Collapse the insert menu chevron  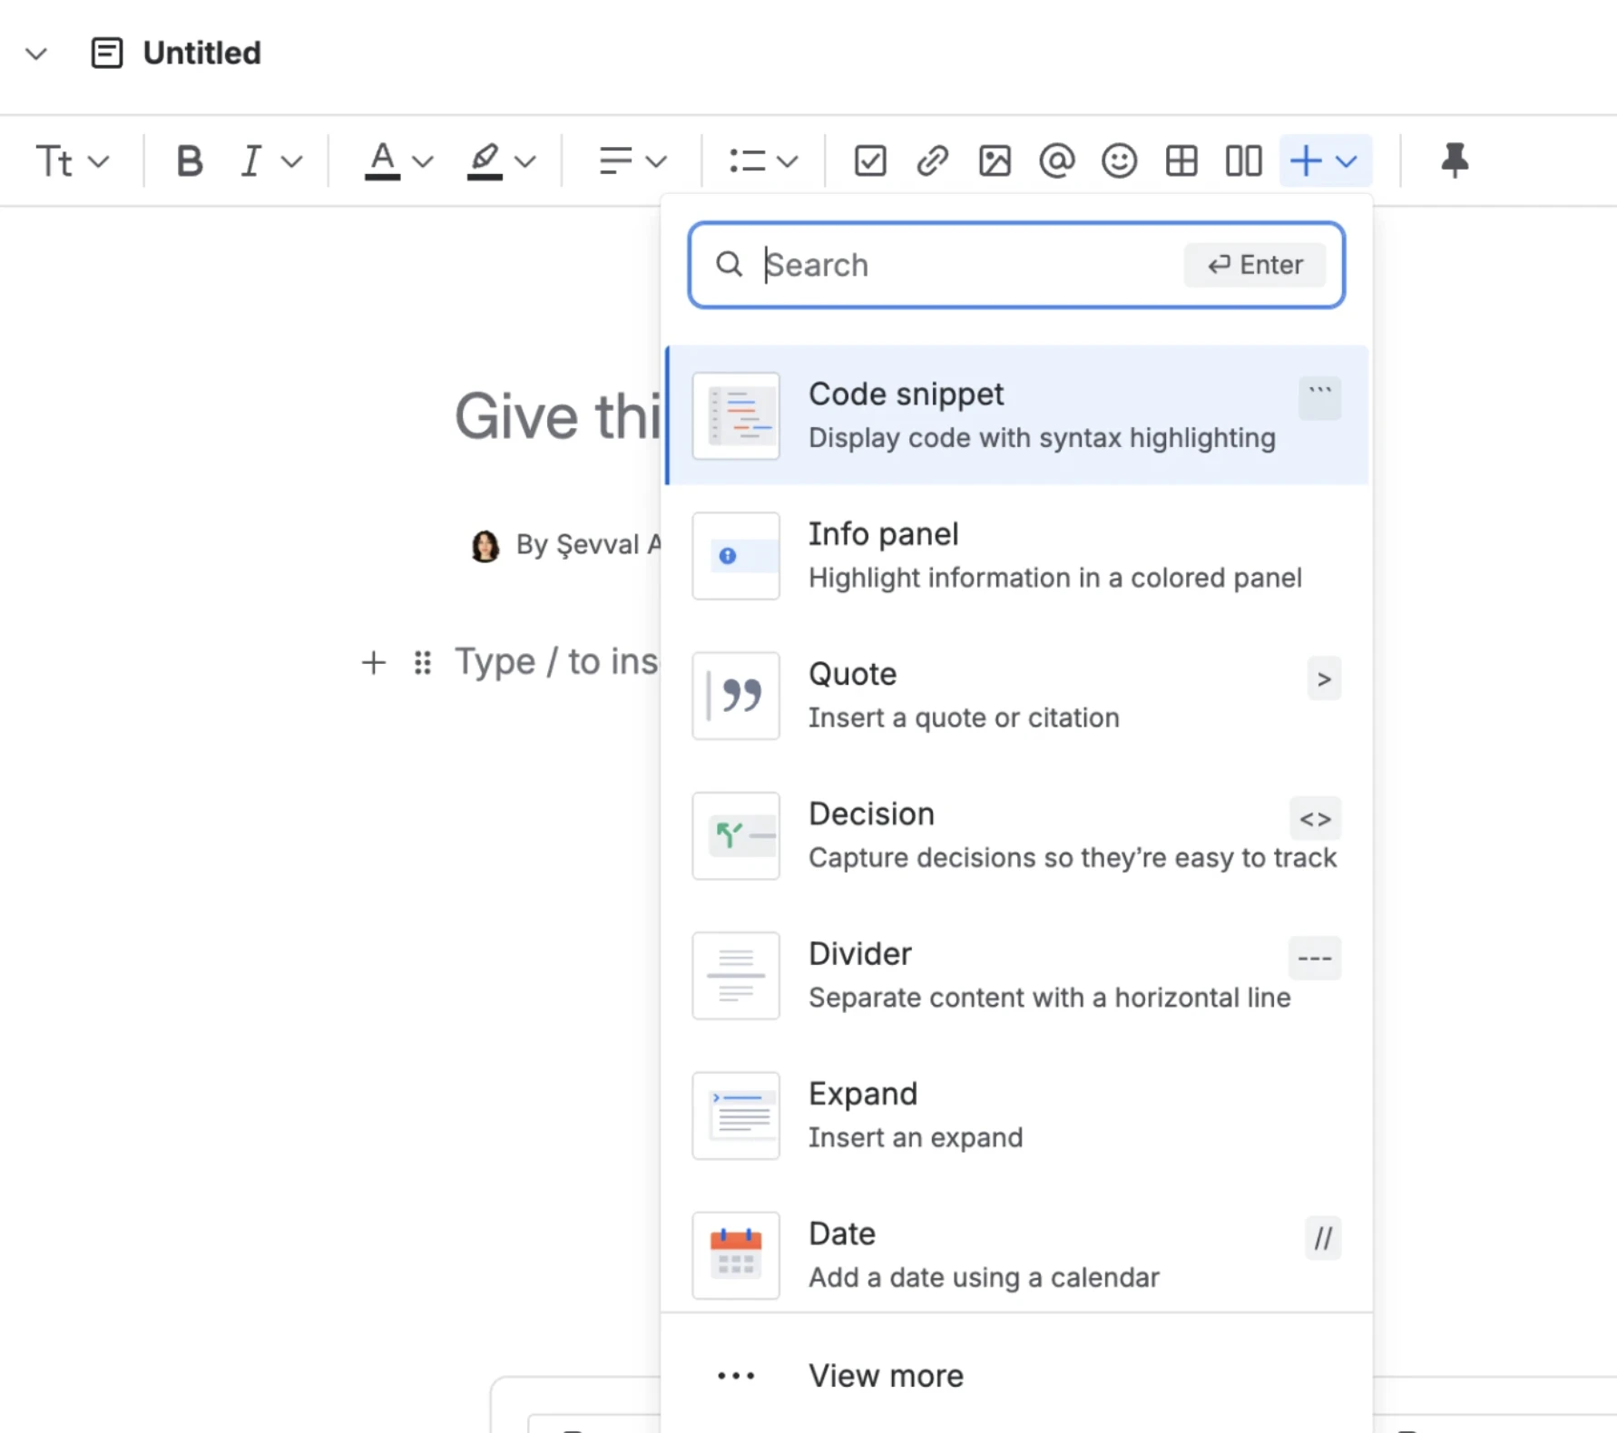(x=1347, y=162)
